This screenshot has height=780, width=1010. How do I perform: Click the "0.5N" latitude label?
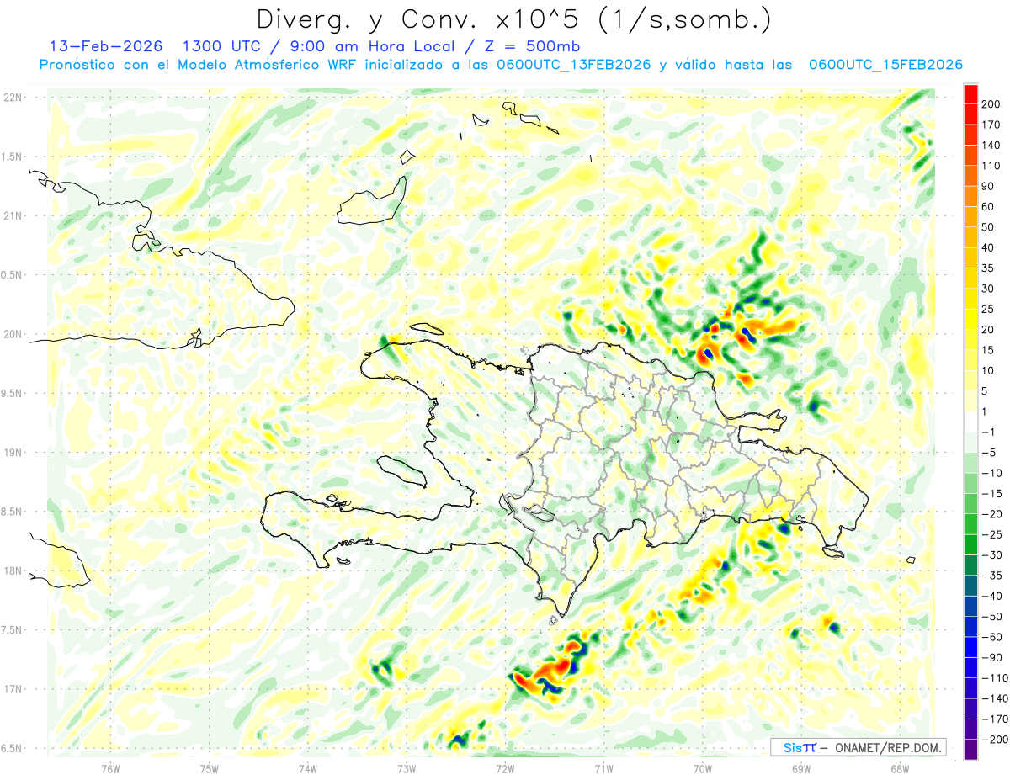[x=11, y=275]
